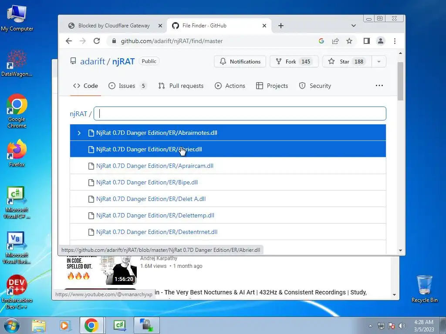Viewport: 446px width, 334px height.
Task: Click the 1:56:20 video thumbnail behind
Action: pyautogui.click(x=100, y=270)
